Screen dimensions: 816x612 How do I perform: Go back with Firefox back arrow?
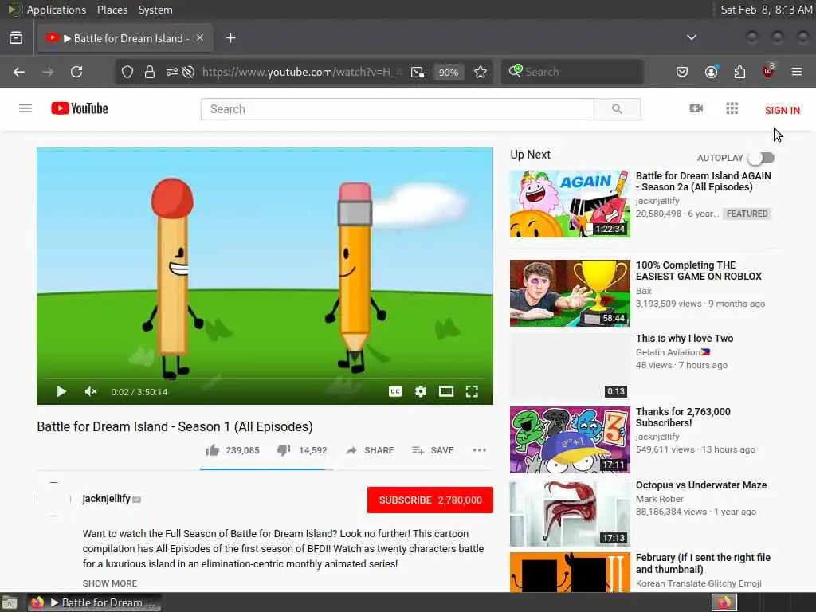(19, 72)
